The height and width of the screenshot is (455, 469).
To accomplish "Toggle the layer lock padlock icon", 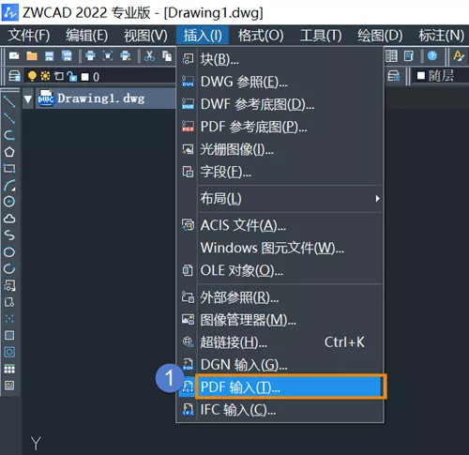I will pos(72,76).
